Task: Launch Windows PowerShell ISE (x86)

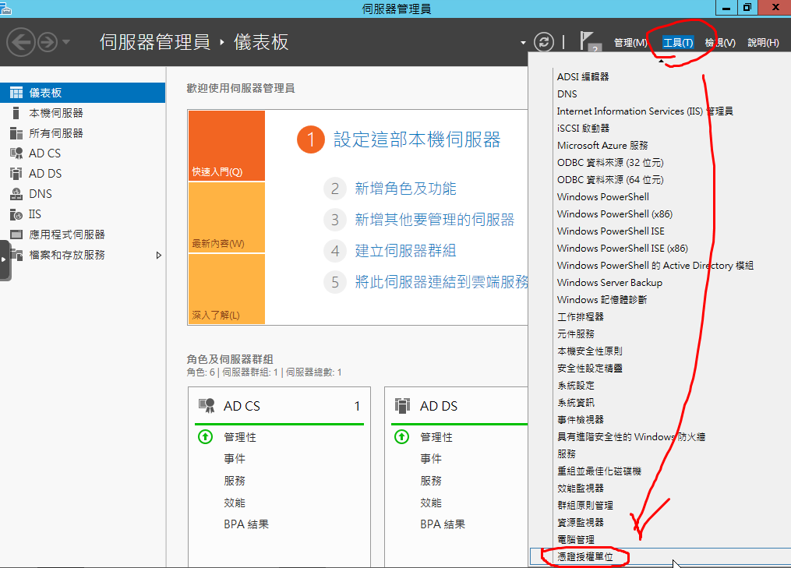Action: point(623,249)
